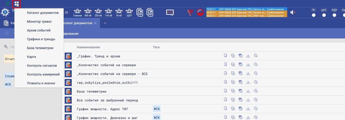Open the 10 кВ diagram icon

[x=119, y=12]
